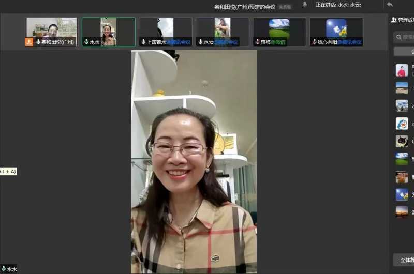This screenshot has width=414, height=274.
Task: Click the microphone icon beside 正在讲话
Action: pyautogui.click(x=304, y=5)
